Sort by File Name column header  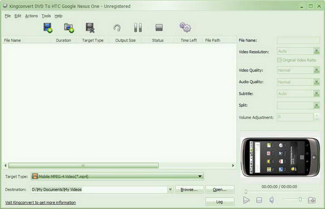coord(26,40)
